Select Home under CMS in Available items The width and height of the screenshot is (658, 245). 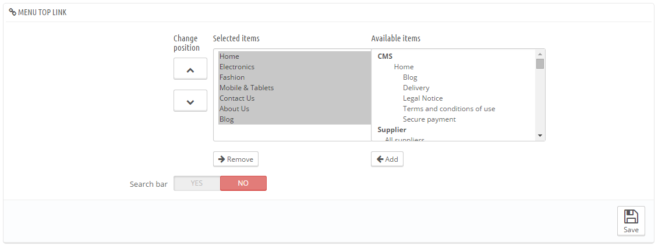[x=404, y=67]
